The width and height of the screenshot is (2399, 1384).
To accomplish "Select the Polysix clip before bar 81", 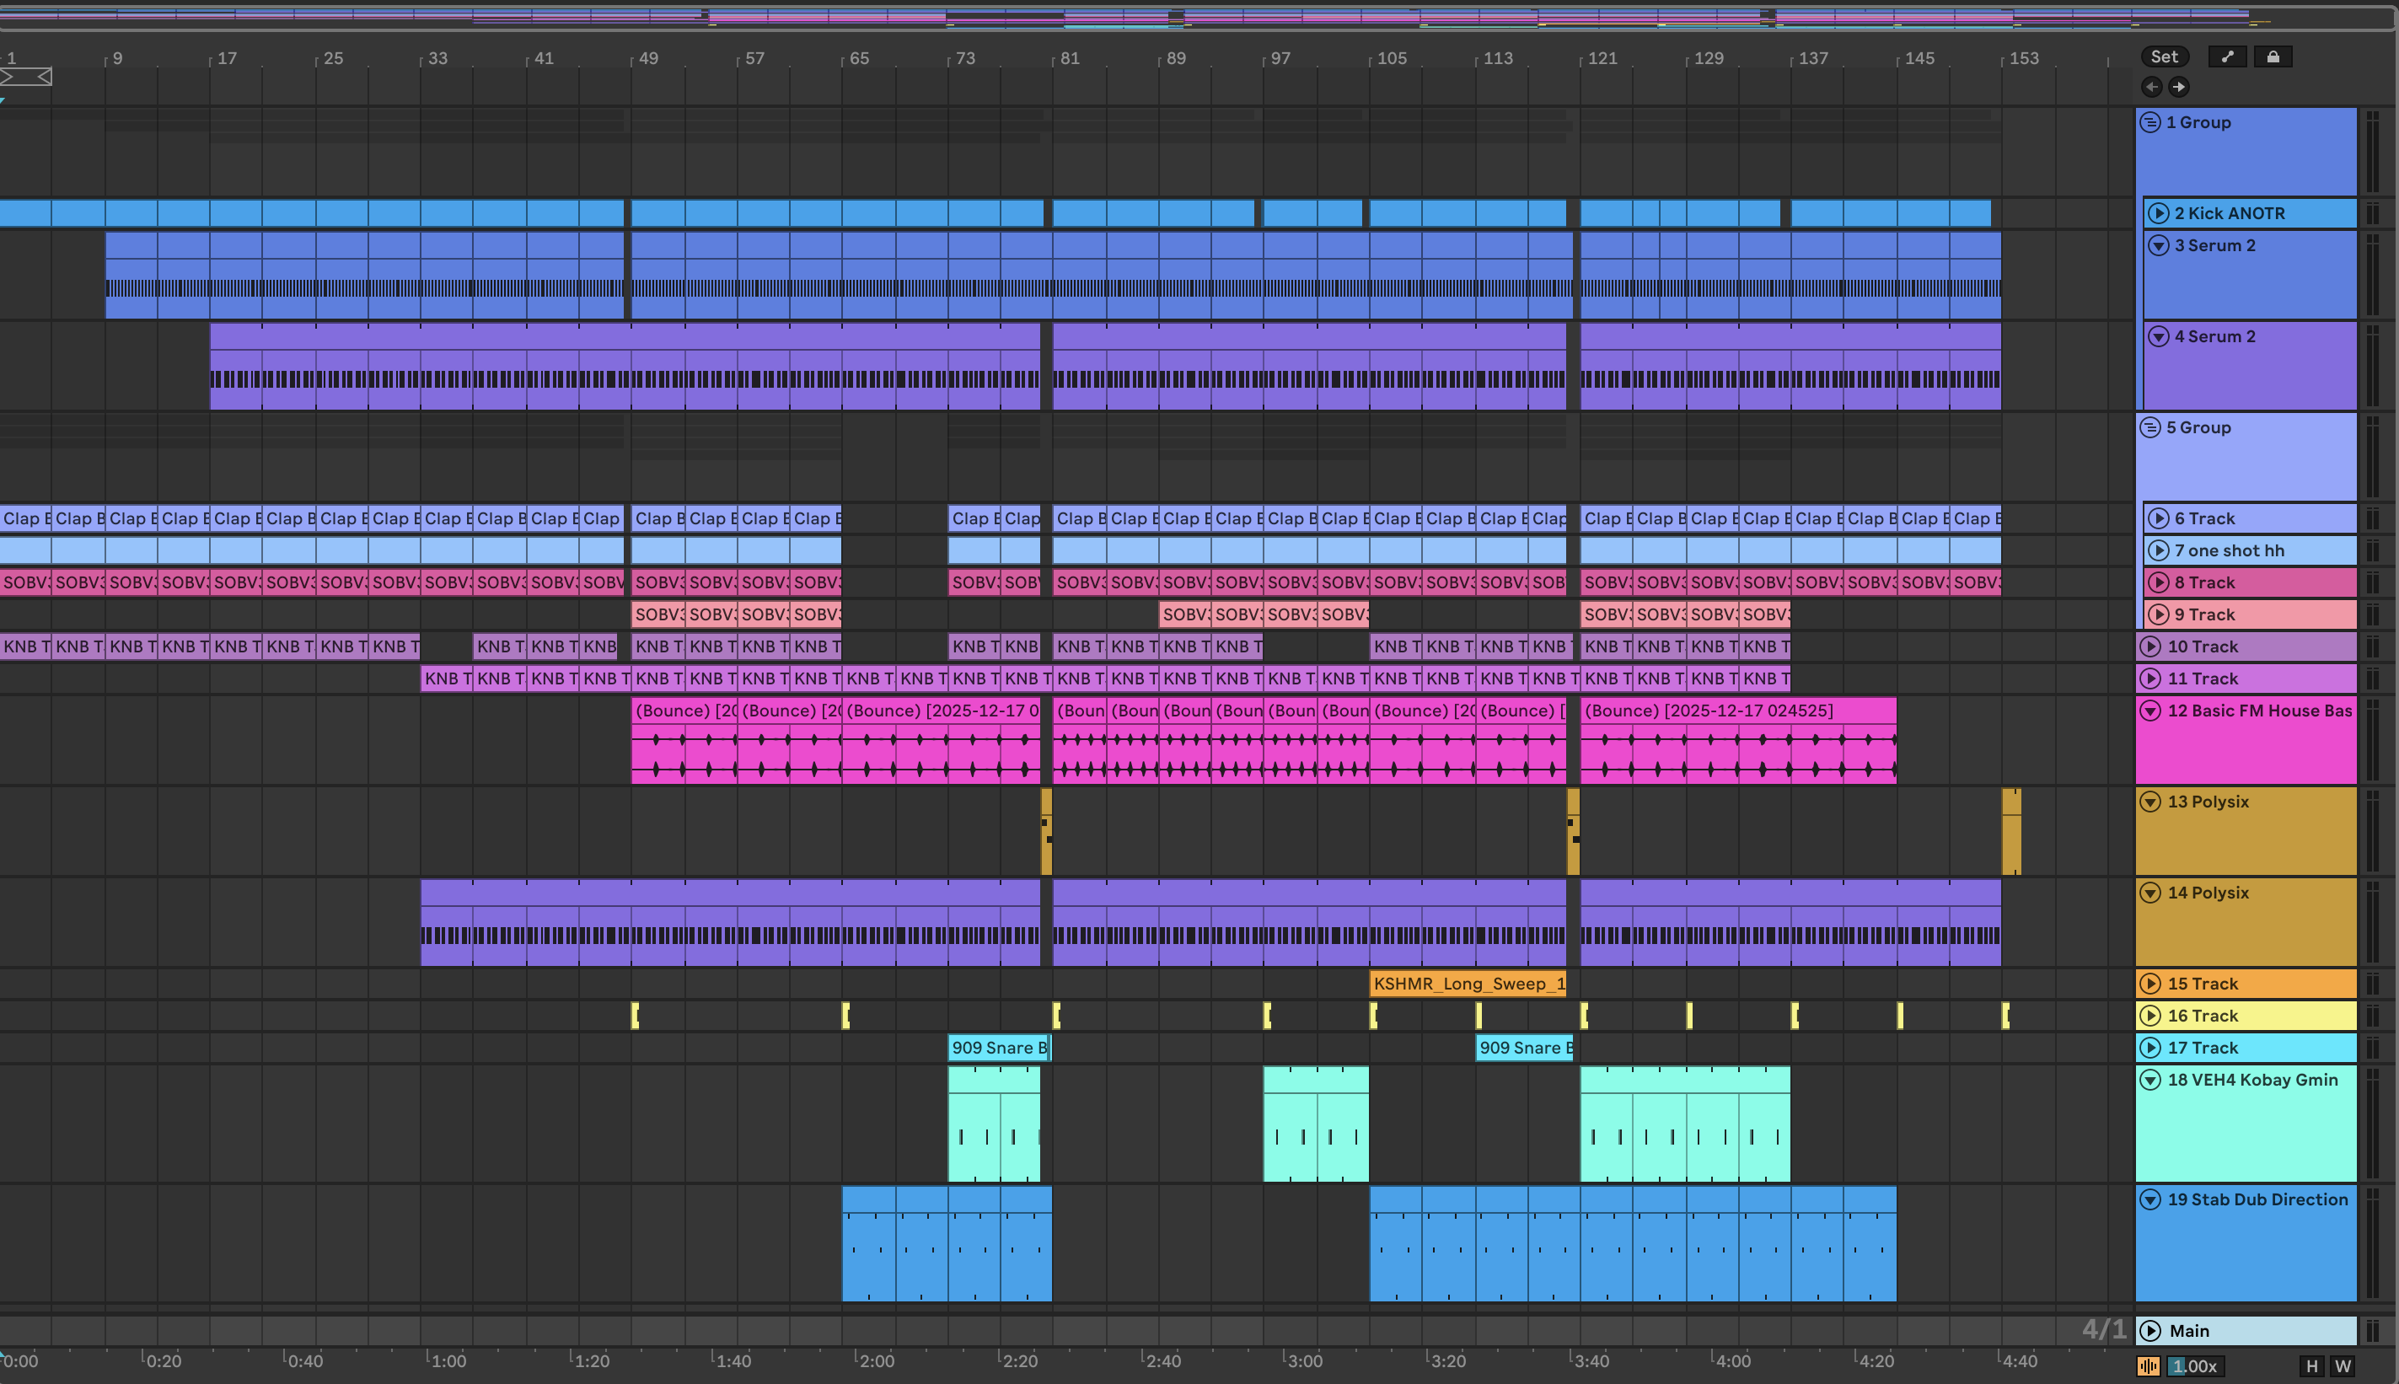I will 1046,832.
